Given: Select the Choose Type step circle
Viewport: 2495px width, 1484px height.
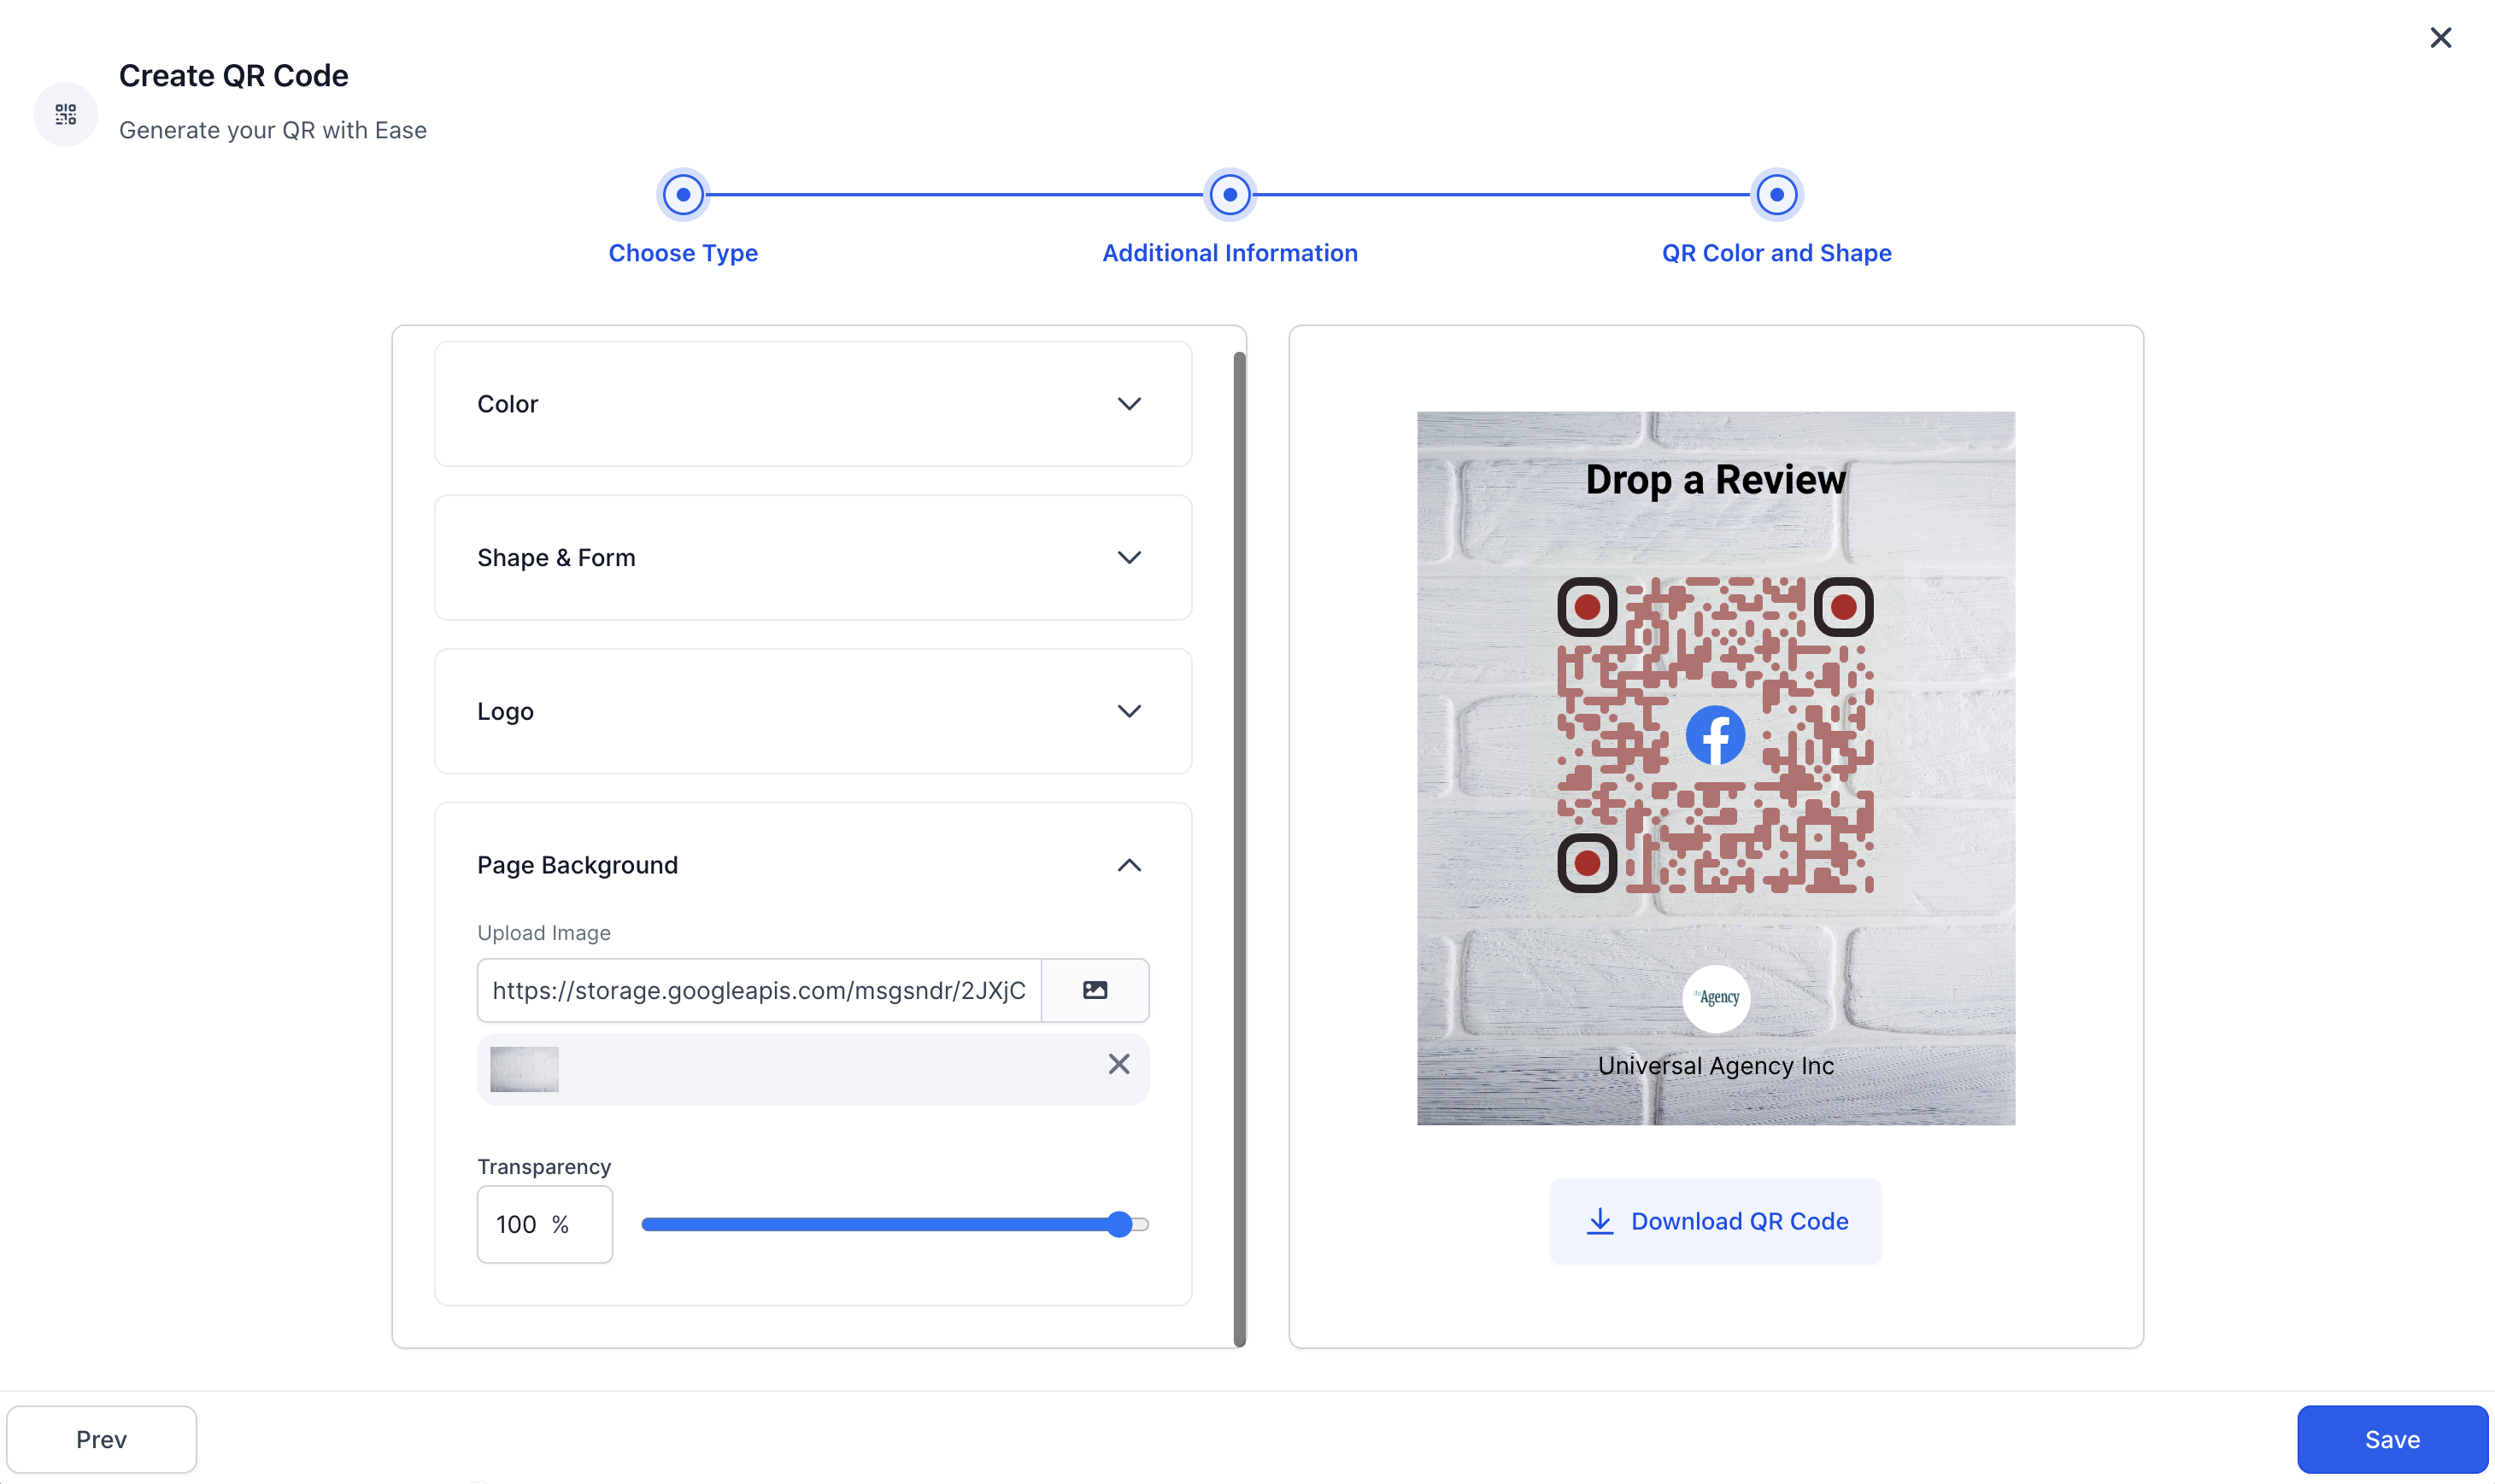Looking at the screenshot, I should (x=684, y=195).
